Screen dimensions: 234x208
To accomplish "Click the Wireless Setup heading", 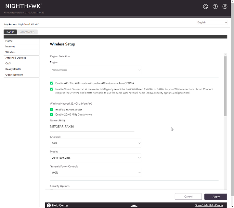I will tap(62, 44).
